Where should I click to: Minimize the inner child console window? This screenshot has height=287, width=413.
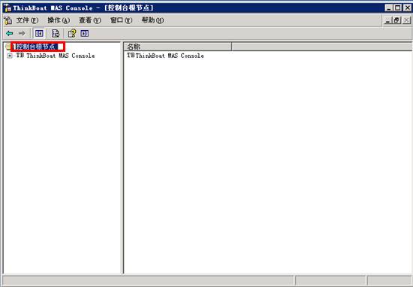click(387, 20)
